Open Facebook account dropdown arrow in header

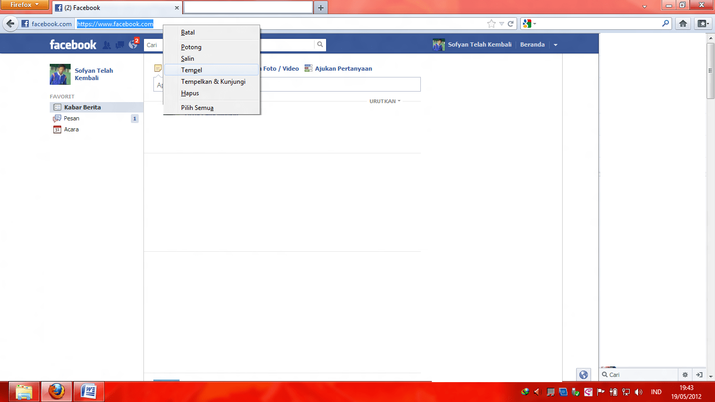pyautogui.click(x=555, y=45)
